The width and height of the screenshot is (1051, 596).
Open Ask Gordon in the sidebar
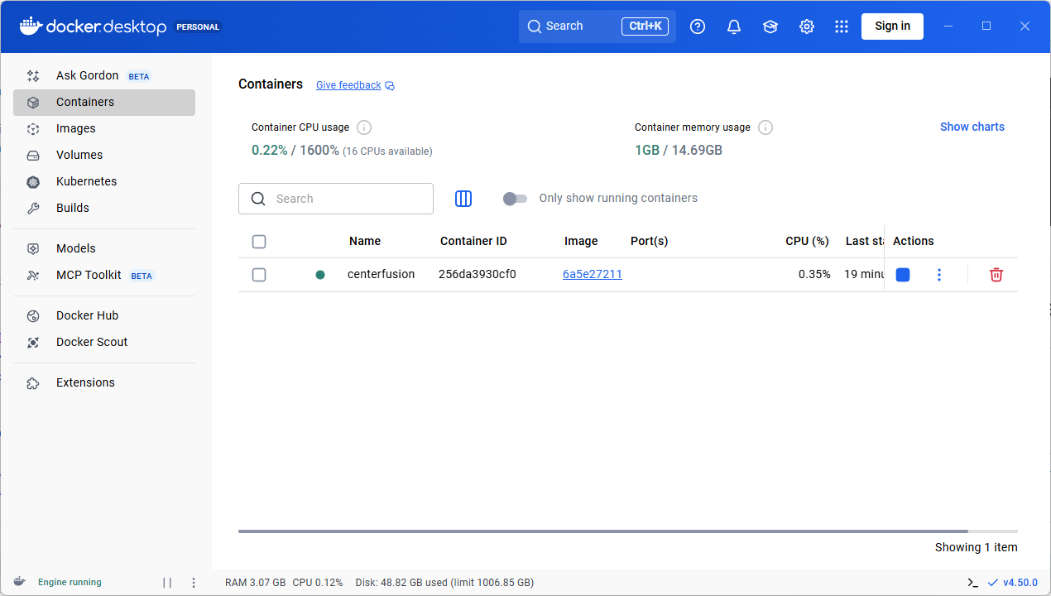[104, 75]
